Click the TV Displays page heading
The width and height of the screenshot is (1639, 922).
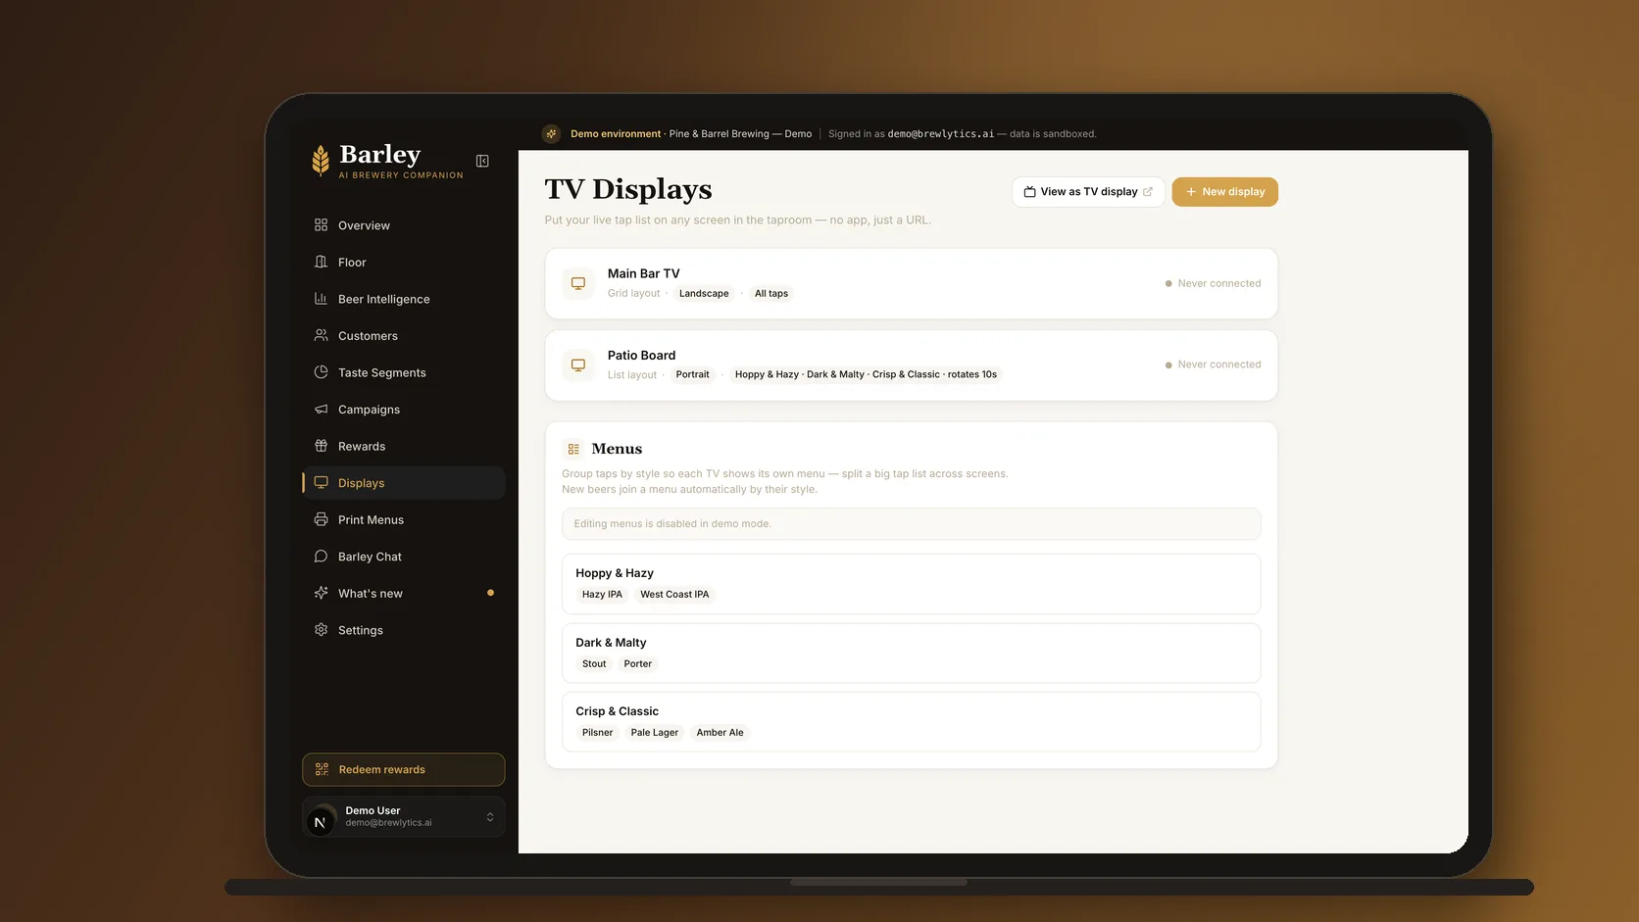coord(628,189)
